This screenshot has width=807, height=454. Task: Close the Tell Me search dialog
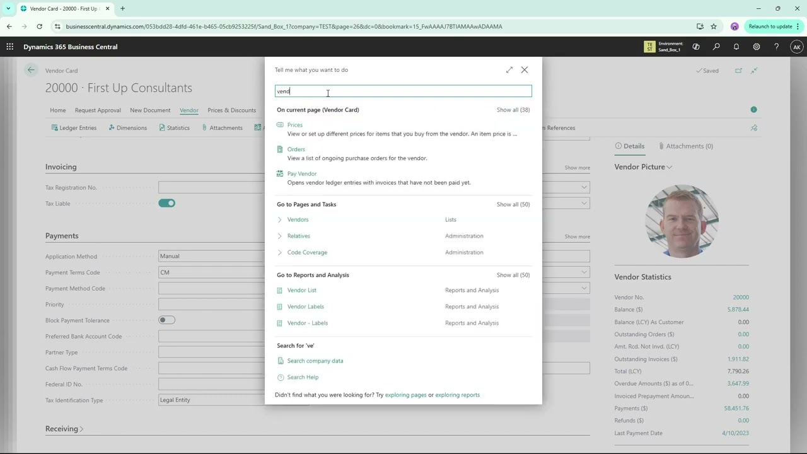(525, 70)
